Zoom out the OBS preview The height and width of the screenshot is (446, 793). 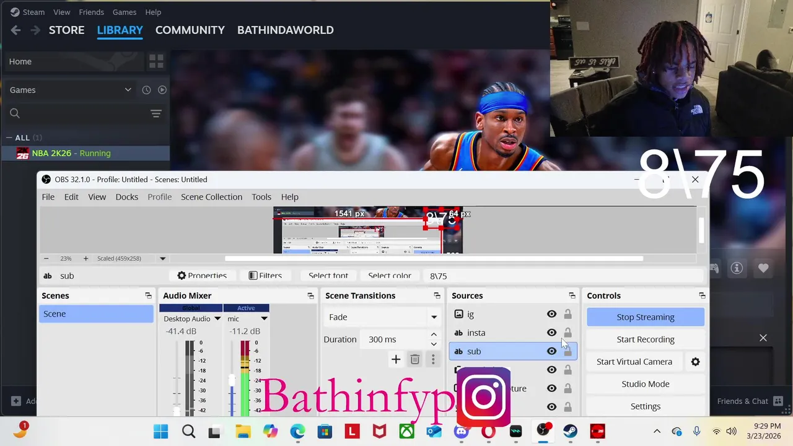[x=46, y=258]
